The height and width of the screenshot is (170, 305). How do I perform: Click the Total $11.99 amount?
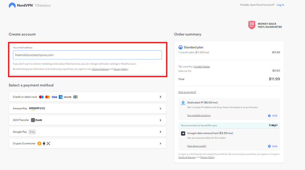click(274, 79)
